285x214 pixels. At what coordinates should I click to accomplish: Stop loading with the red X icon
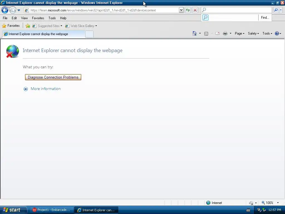coord(195,10)
